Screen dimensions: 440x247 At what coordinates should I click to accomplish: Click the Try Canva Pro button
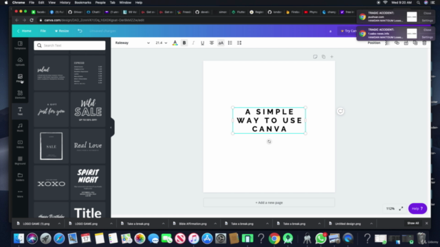349,31
